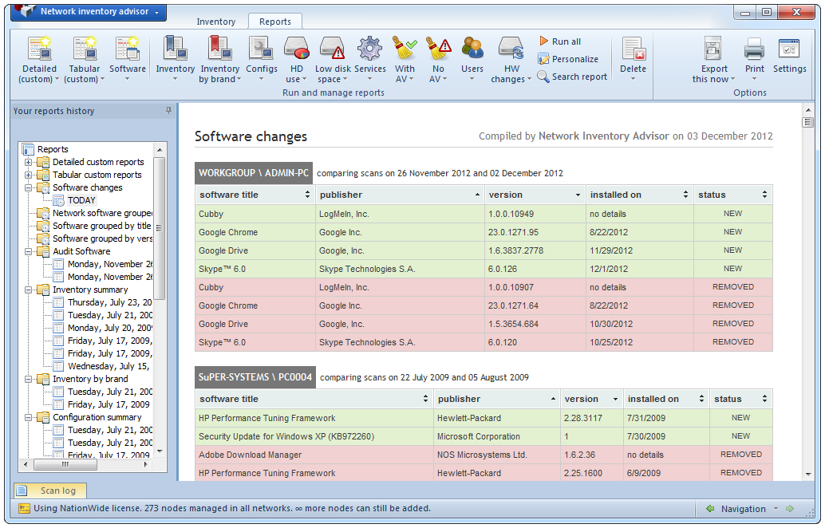Run the HW changes report

[511, 49]
